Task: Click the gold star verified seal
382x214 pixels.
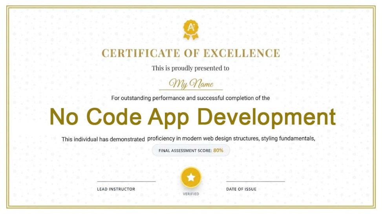Action: 191,177
